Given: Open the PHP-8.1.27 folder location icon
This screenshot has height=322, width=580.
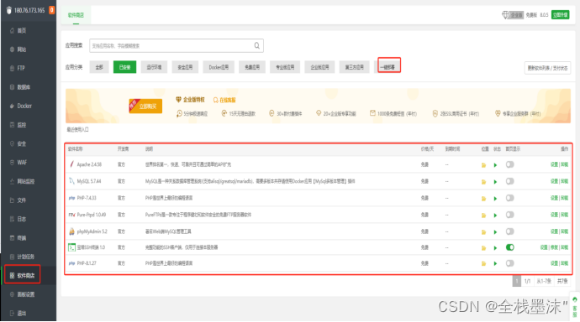Looking at the screenshot, I should [x=483, y=264].
